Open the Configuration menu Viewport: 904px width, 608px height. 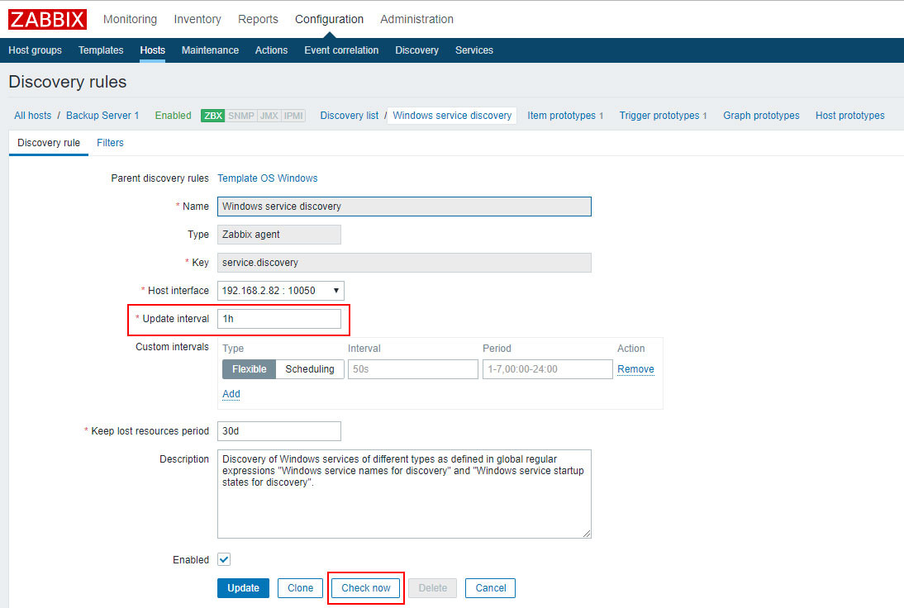click(329, 19)
